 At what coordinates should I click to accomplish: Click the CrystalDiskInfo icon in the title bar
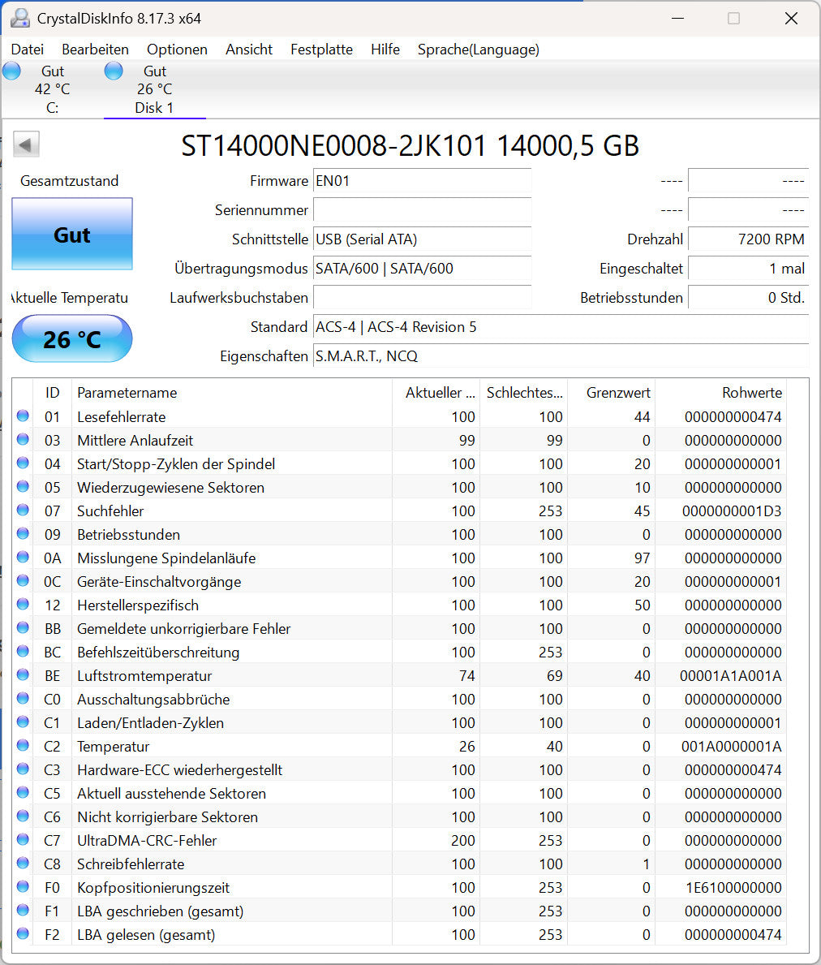pyautogui.click(x=19, y=17)
